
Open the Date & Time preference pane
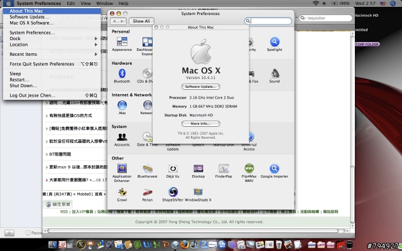147,139
